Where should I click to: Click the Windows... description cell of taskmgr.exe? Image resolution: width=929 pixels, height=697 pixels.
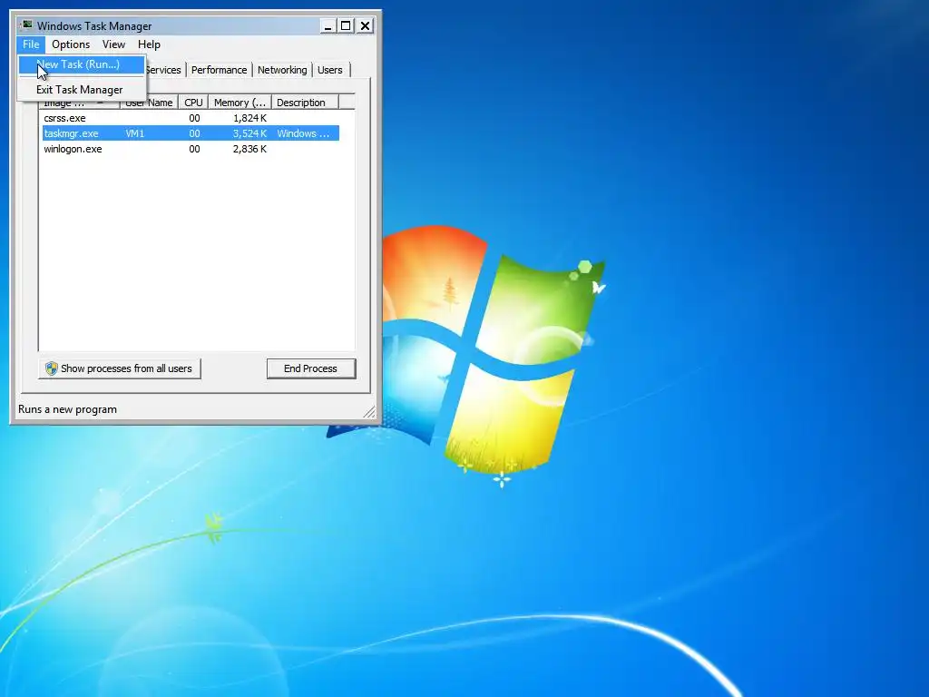(x=303, y=133)
